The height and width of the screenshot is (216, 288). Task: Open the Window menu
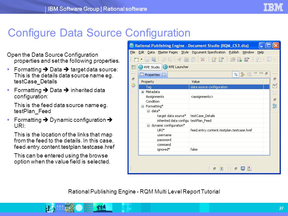[248, 52]
